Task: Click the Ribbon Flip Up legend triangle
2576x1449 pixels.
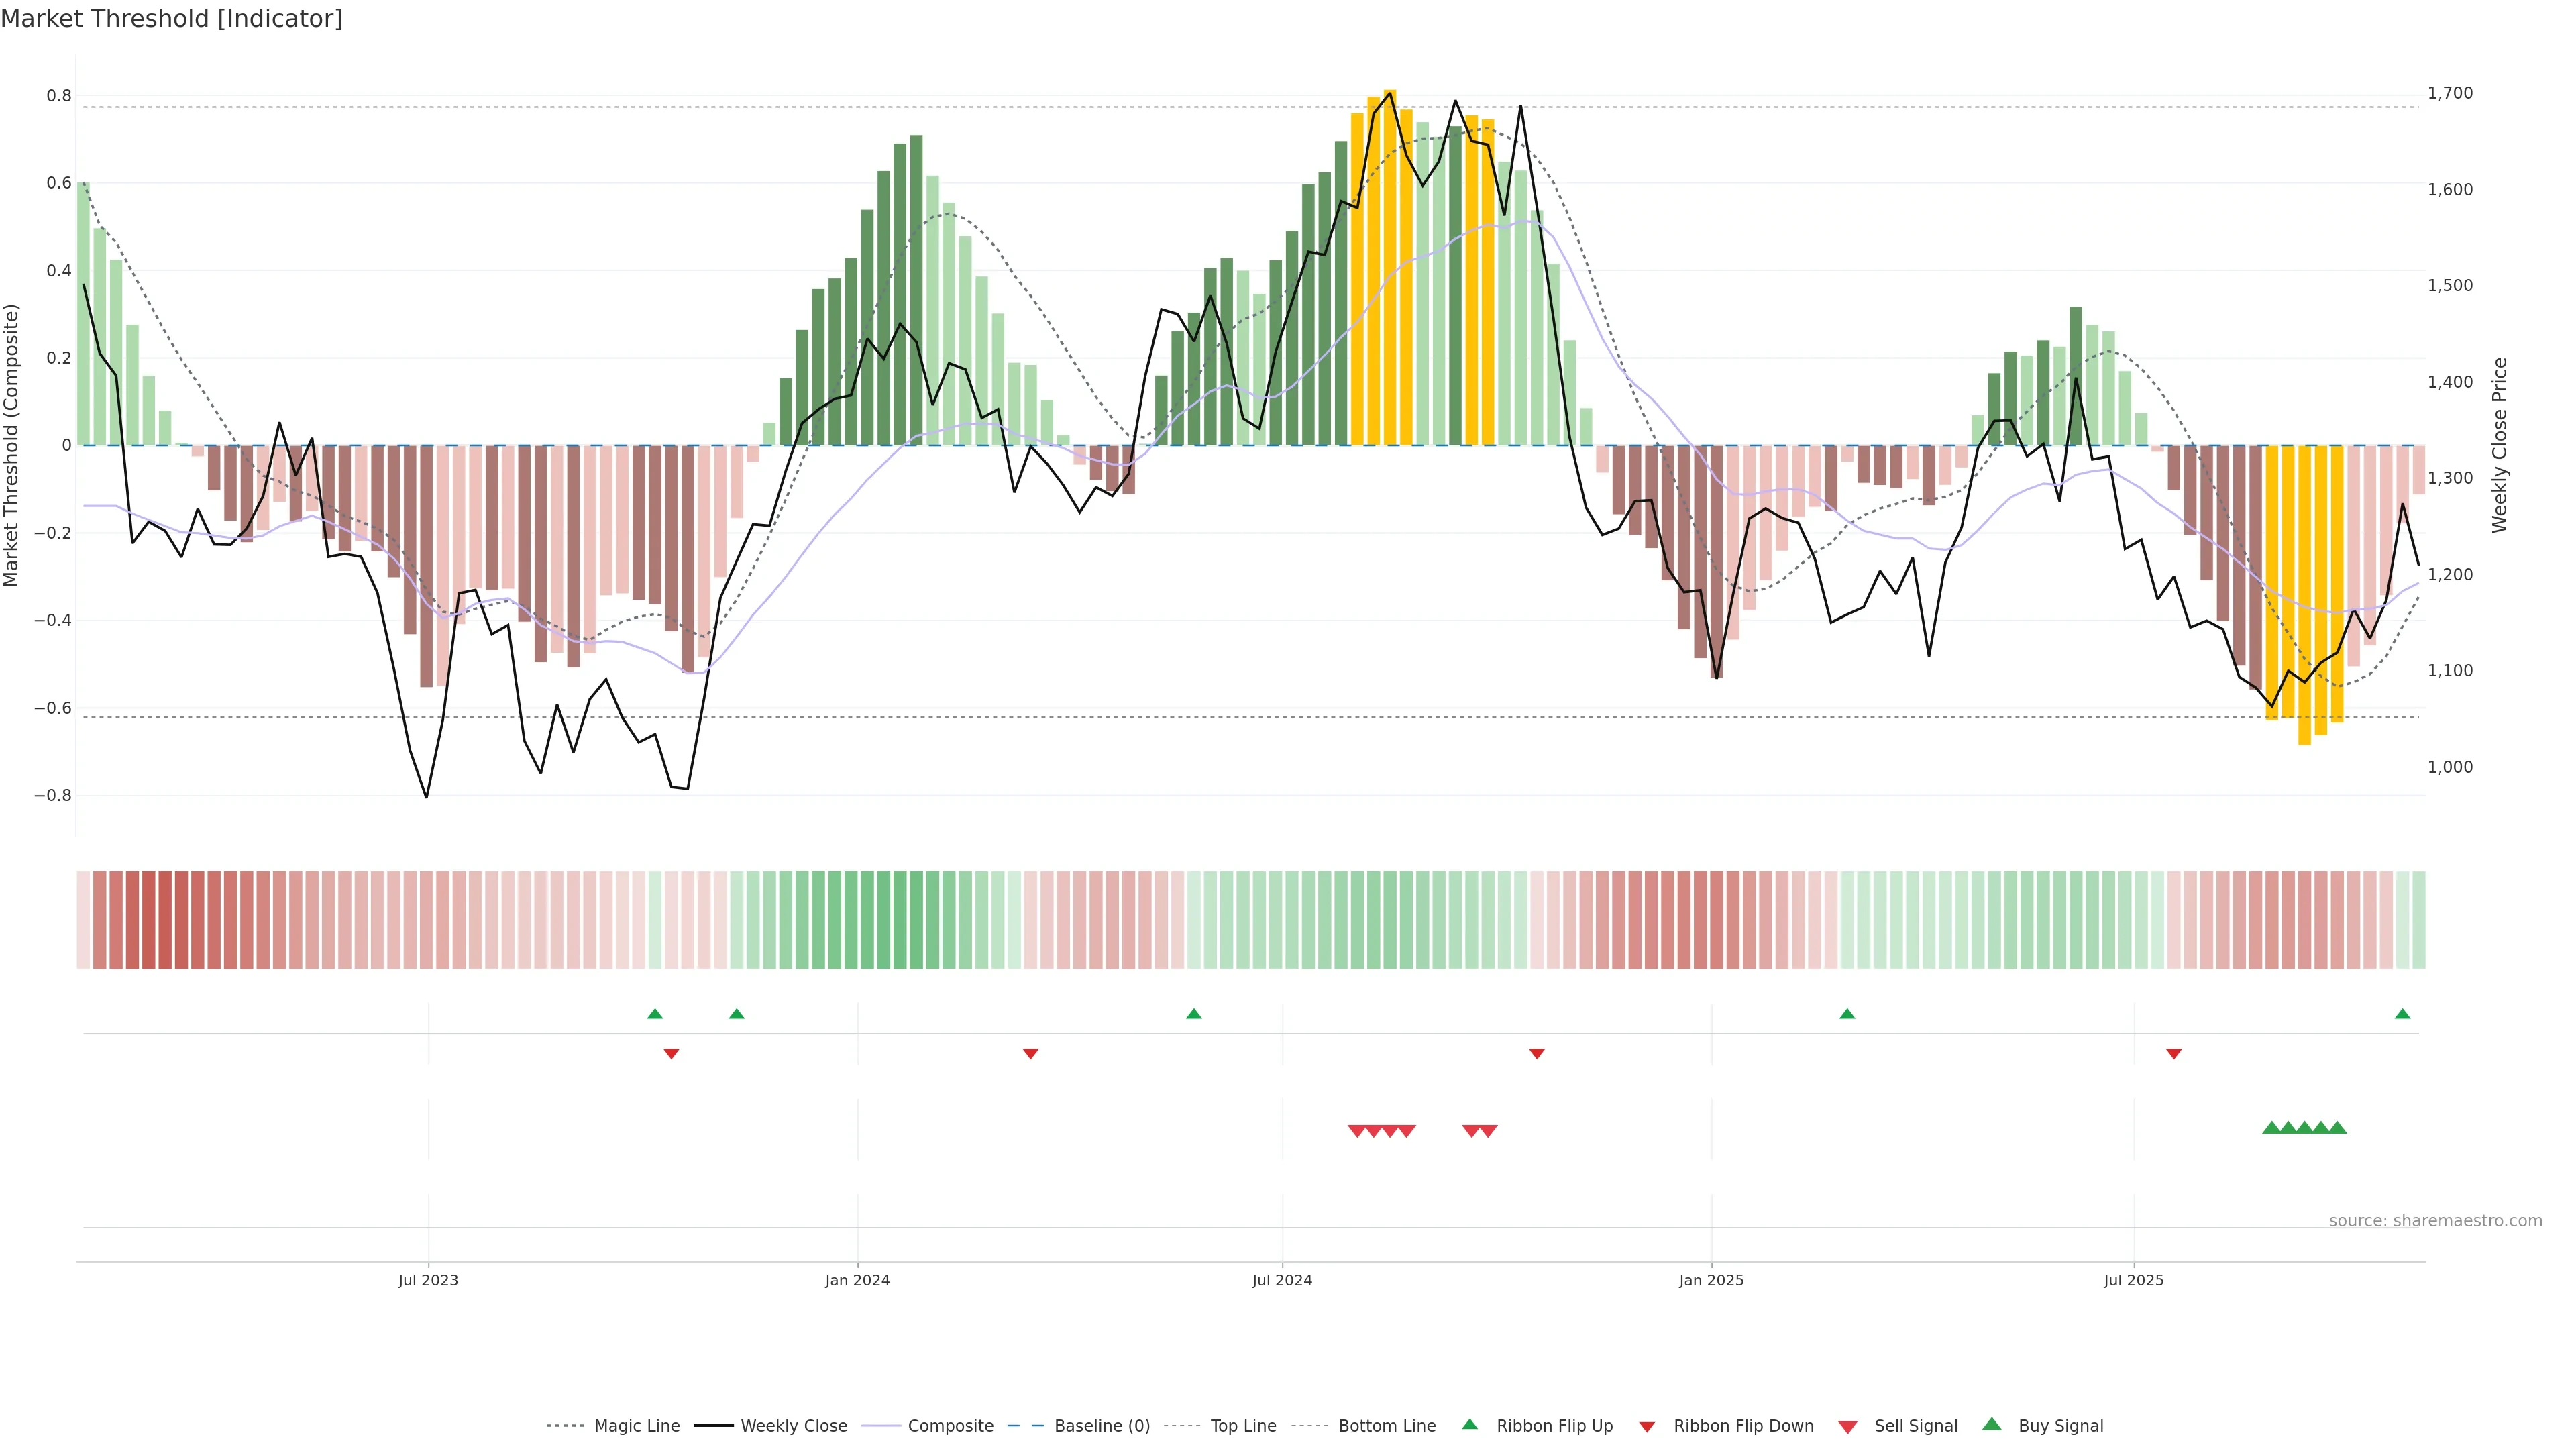Action: click(x=1469, y=1424)
